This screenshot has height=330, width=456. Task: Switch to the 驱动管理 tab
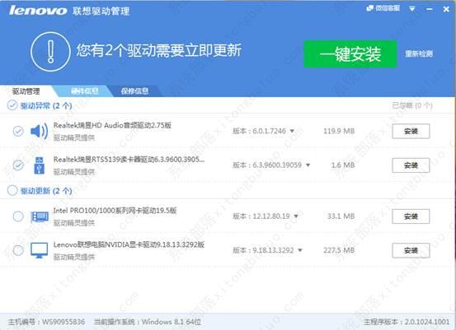(26, 91)
